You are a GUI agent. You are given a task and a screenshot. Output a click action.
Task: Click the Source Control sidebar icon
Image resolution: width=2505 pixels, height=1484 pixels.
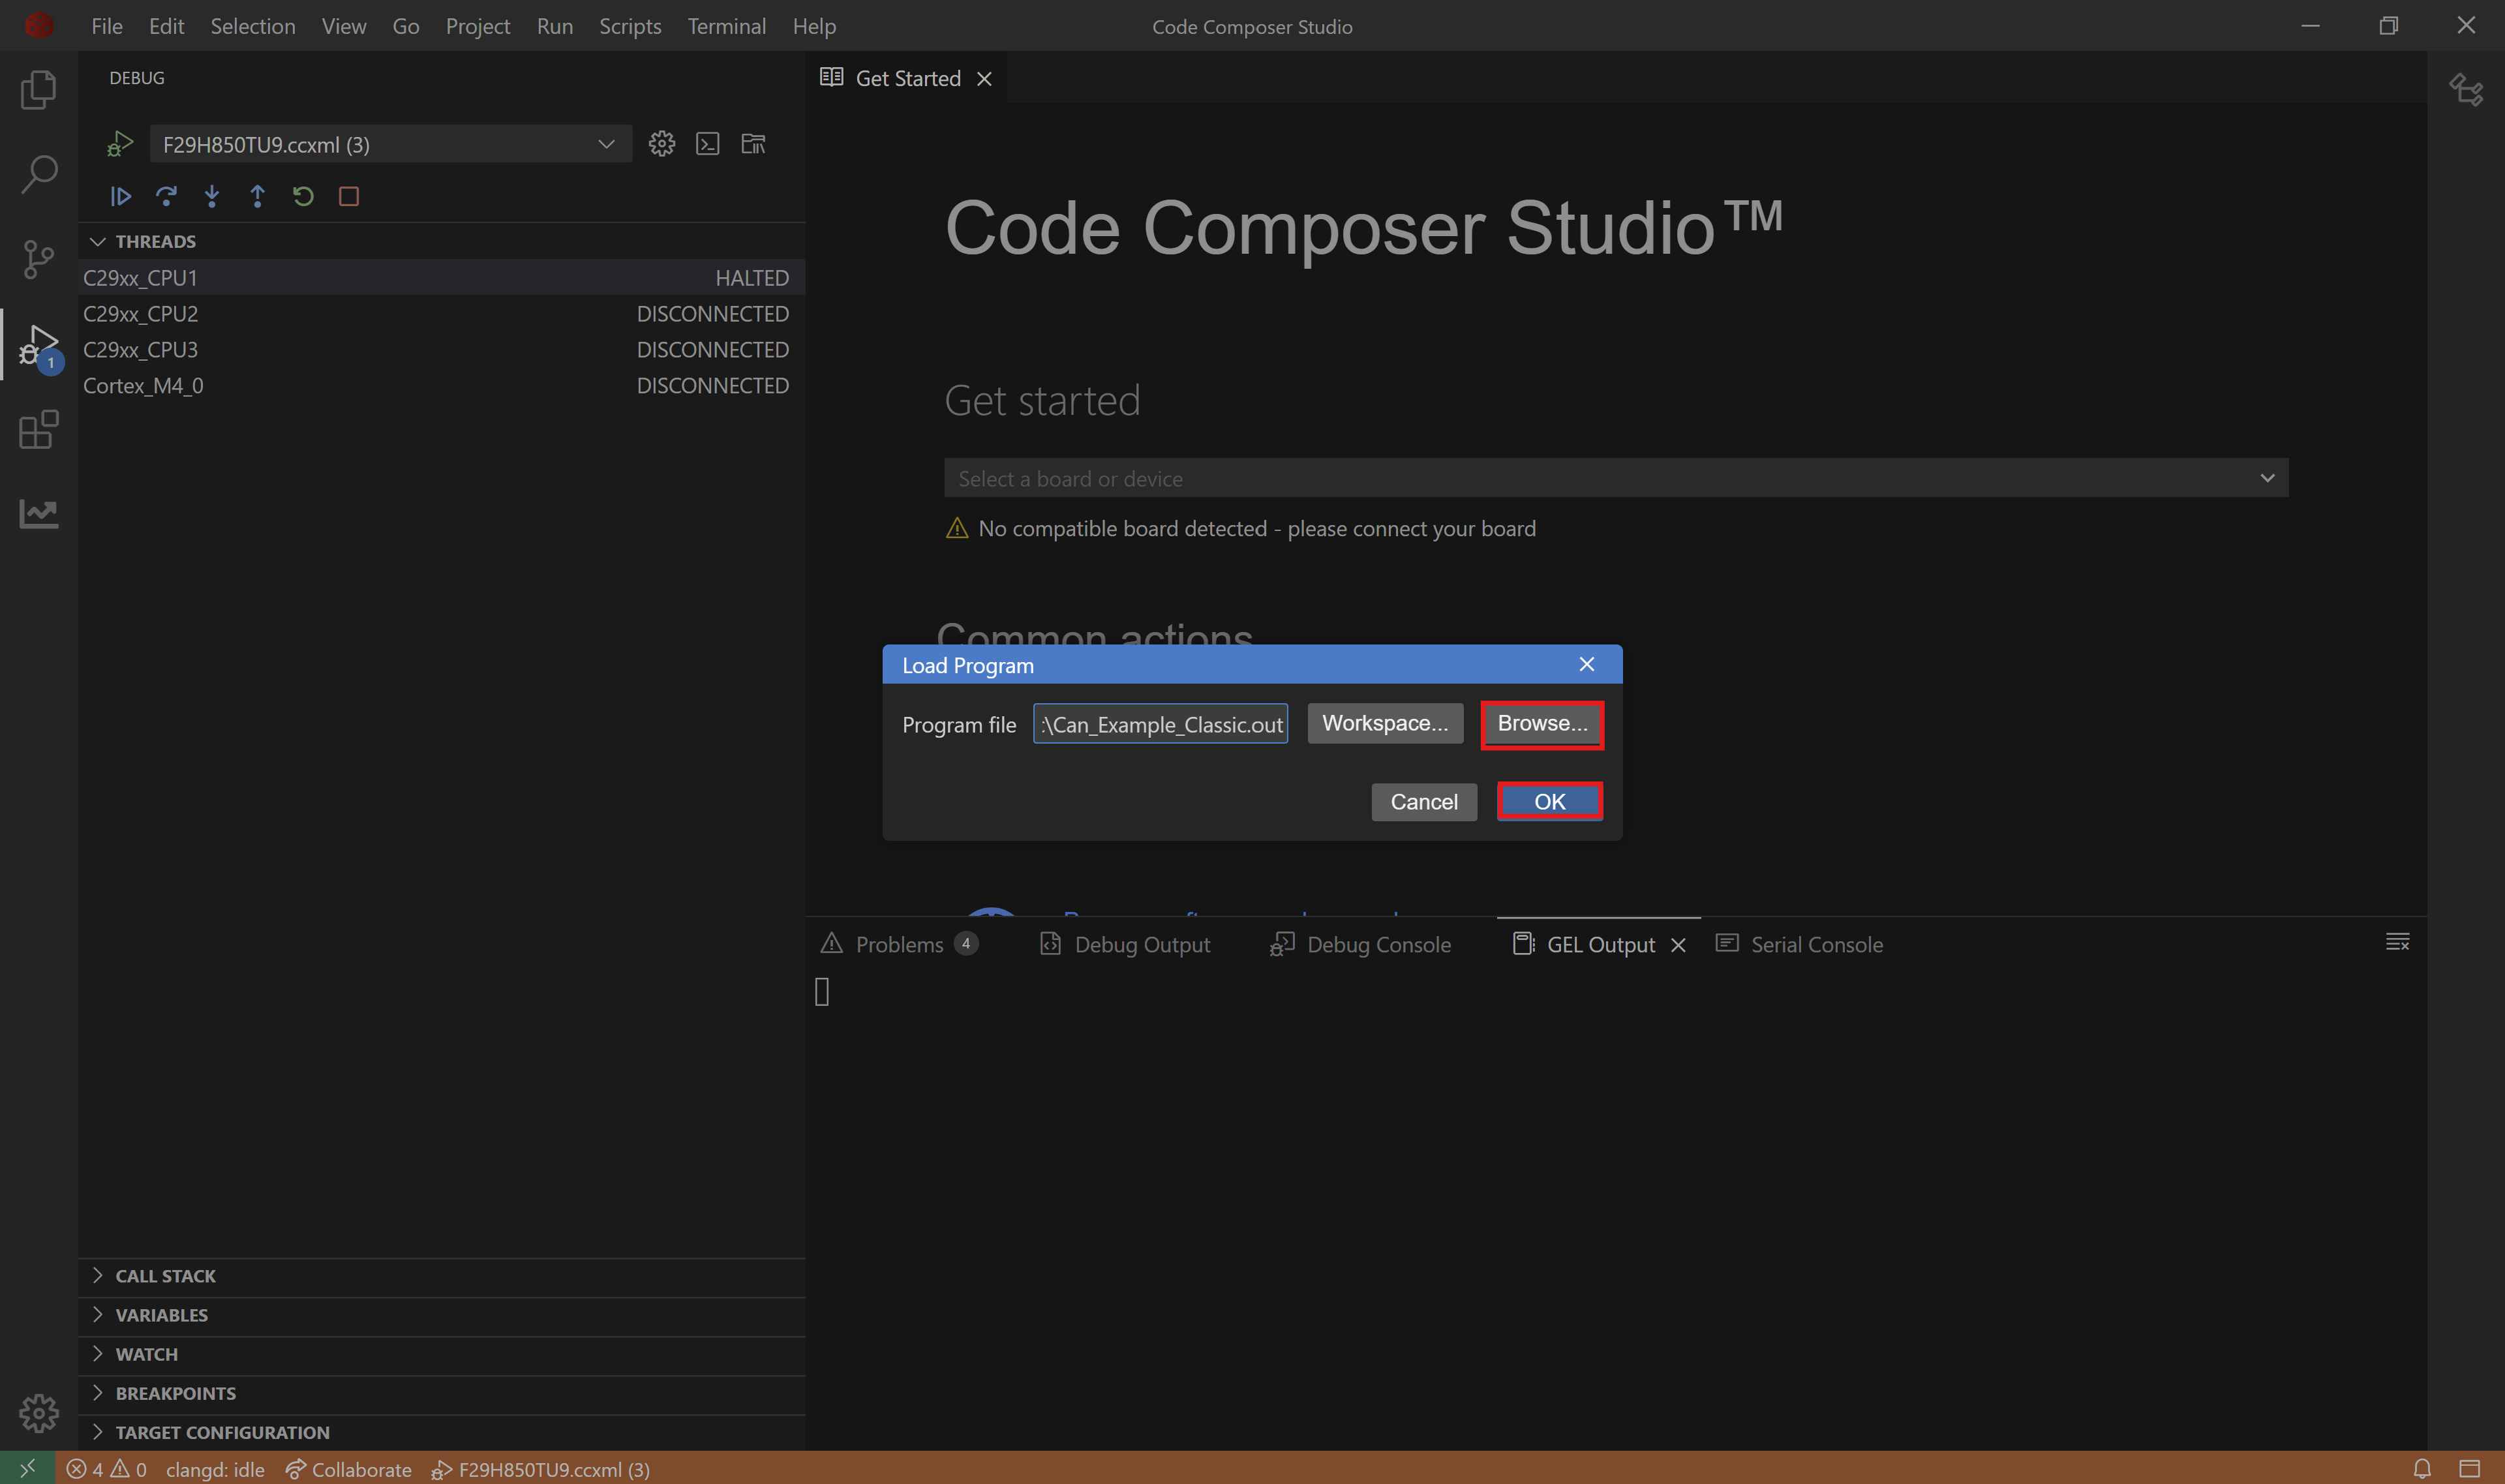tap(38, 259)
